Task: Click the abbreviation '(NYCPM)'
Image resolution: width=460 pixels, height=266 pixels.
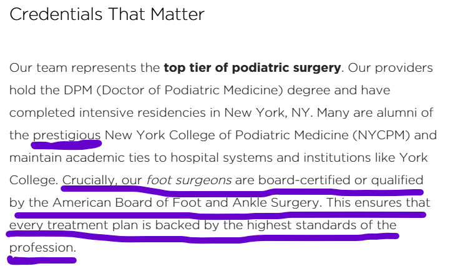Action: (381, 135)
